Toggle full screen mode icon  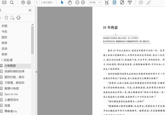(122, 2)
